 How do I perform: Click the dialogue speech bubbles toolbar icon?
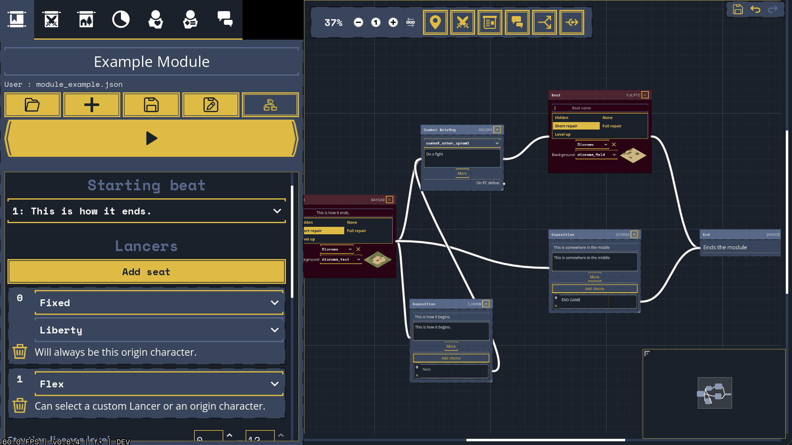(517, 22)
